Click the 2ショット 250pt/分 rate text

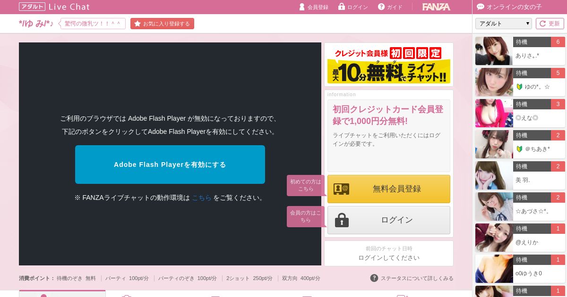click(x=249, y=278)
